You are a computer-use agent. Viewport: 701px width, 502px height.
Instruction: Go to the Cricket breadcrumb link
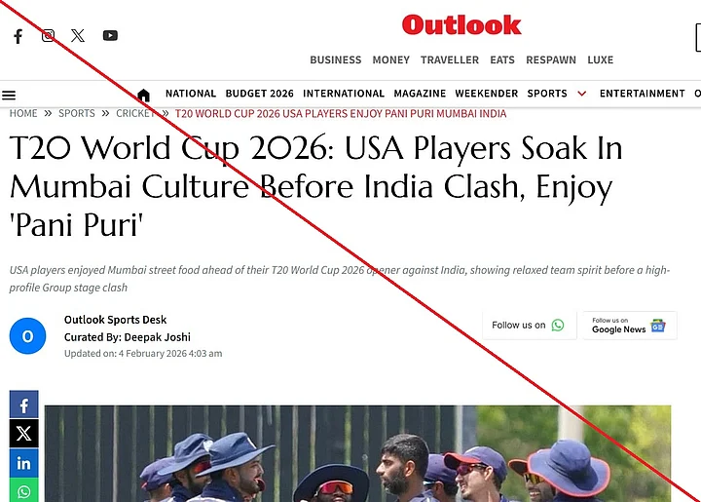135,114
